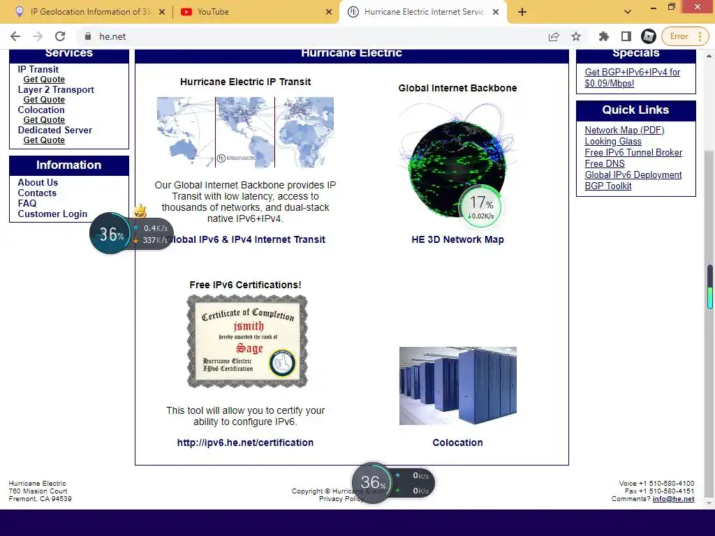Get Quote under IP Transit

point(44,80)
